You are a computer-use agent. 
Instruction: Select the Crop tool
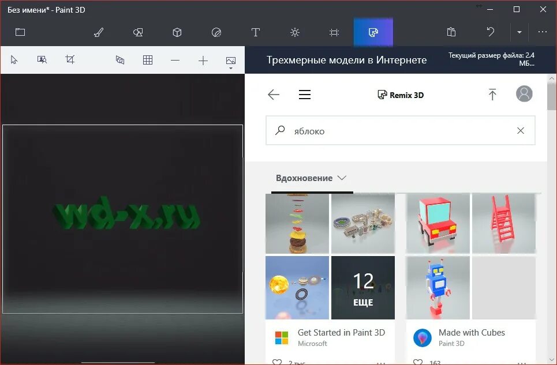pos(70,59)
